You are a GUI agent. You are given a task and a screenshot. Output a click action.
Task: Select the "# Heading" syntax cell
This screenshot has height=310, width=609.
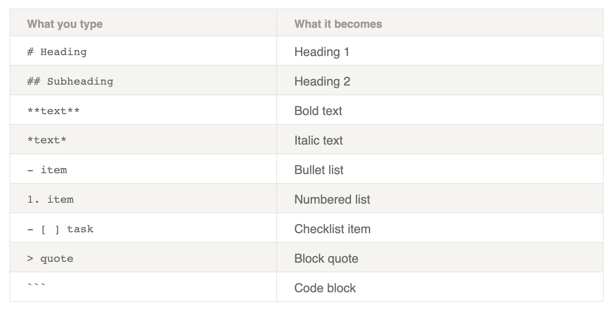57,52
